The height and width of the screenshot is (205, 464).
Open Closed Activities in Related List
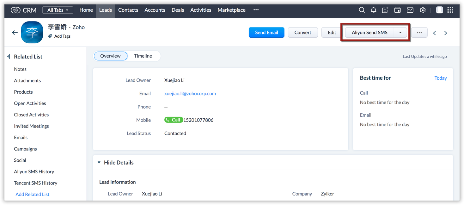31,115
